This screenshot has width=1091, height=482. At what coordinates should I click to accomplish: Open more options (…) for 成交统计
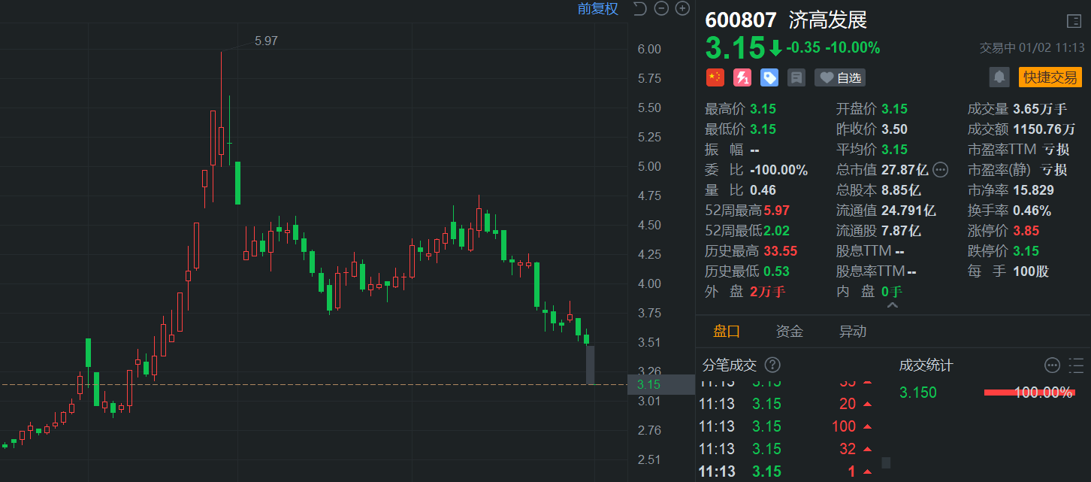pyautogui.click(x=1053, y=365)
